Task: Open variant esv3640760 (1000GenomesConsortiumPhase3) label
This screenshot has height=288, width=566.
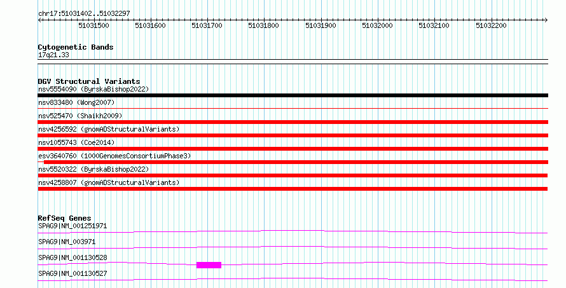Action: pyautogui.click(x=114, y=156)
